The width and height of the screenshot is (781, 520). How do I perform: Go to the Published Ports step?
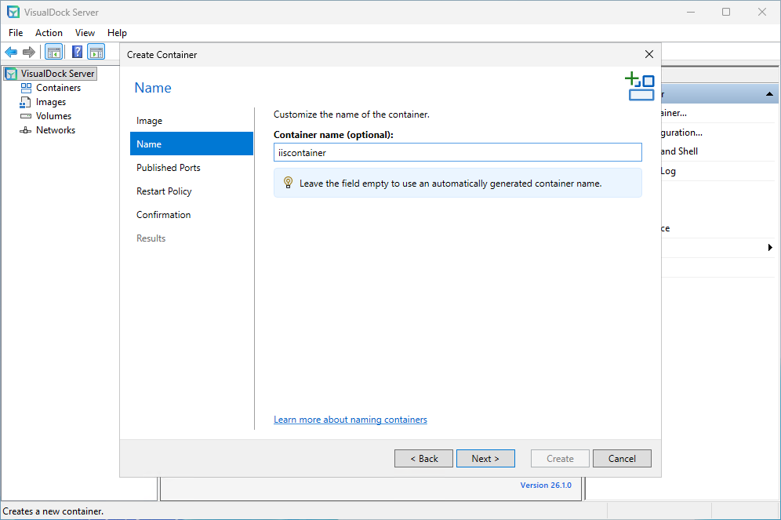192,167
